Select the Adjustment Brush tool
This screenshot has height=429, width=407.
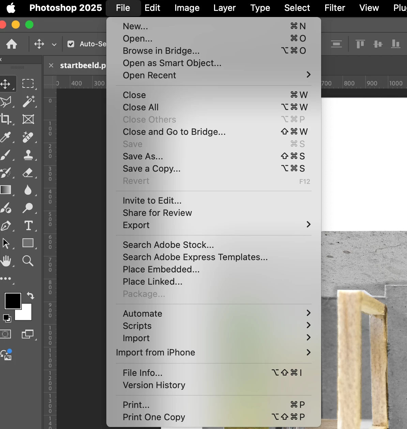coord(6,208)
